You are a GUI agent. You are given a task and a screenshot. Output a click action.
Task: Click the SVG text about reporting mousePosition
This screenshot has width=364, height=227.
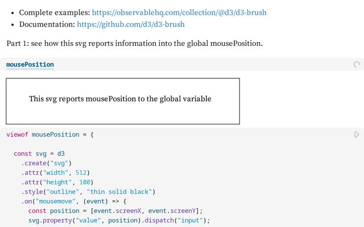point(120,99)
